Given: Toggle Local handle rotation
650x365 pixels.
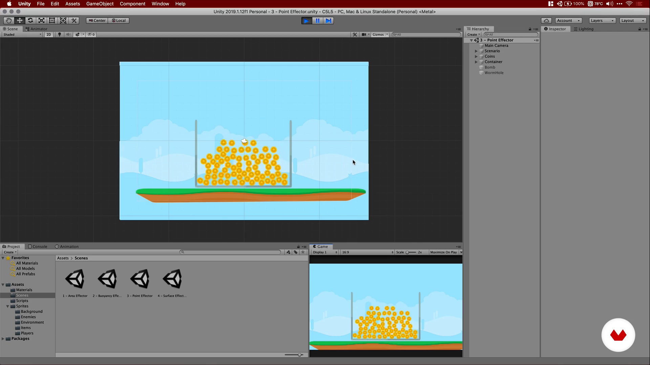Looking at the screenshot, I should [118, 21].
